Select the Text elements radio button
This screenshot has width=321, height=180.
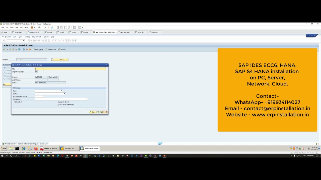pyautogui.click(x=4, y=79)
